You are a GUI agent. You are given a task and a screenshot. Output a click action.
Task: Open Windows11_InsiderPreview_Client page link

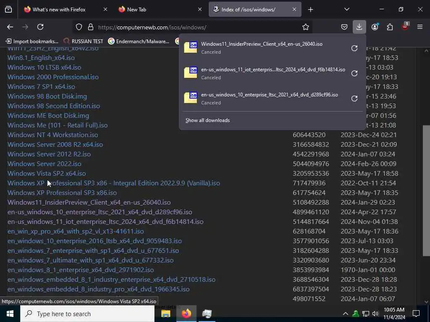(89, 203)
